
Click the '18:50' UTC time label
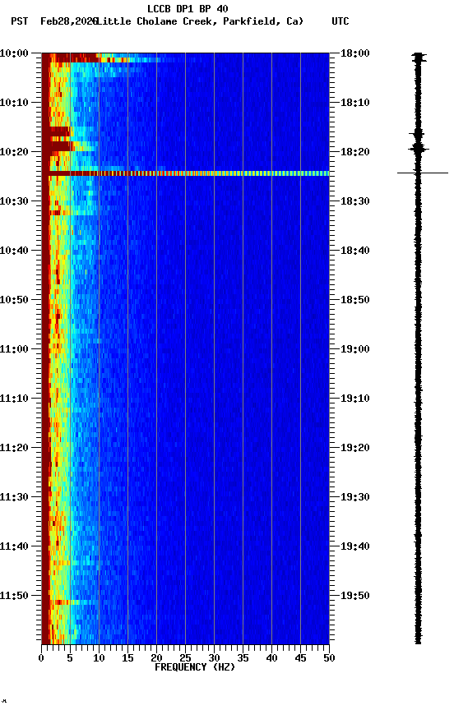355,300
